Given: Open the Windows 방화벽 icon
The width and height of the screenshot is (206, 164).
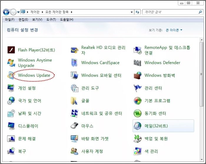Looking at the screenshot, I should (x=137, y=75).
